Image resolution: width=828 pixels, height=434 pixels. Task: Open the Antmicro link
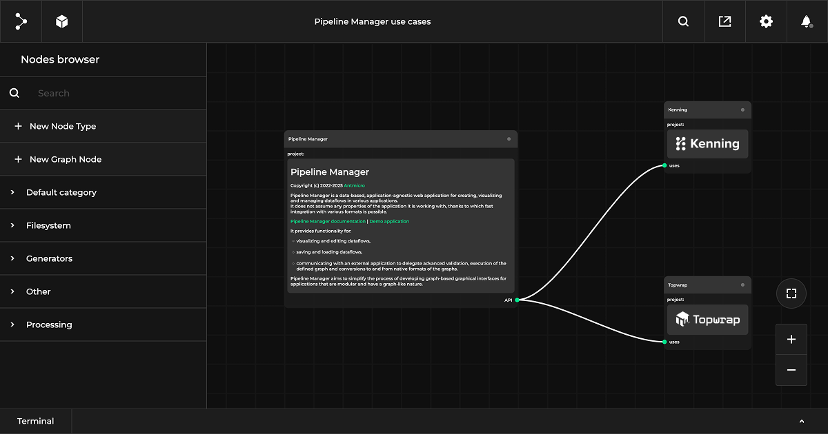[355, 185]
